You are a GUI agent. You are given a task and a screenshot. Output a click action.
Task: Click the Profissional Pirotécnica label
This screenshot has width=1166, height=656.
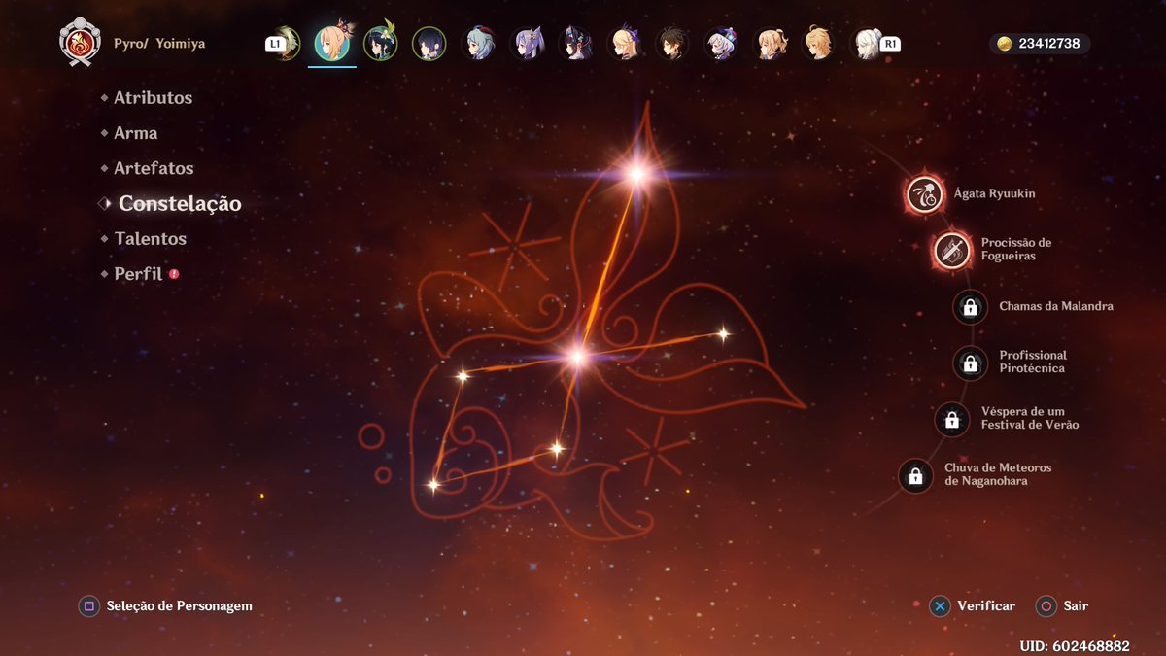1033,362
